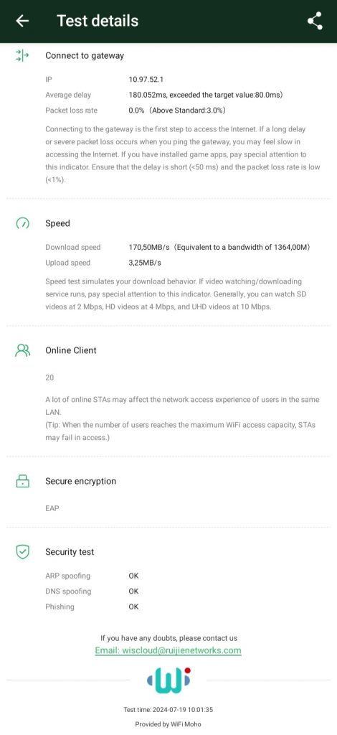Tap the back arrow icon
The height and width of the screenshot is (735, 337).
22,21
